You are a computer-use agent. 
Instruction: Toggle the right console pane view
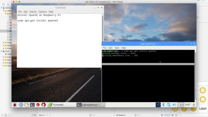[168, 115]
